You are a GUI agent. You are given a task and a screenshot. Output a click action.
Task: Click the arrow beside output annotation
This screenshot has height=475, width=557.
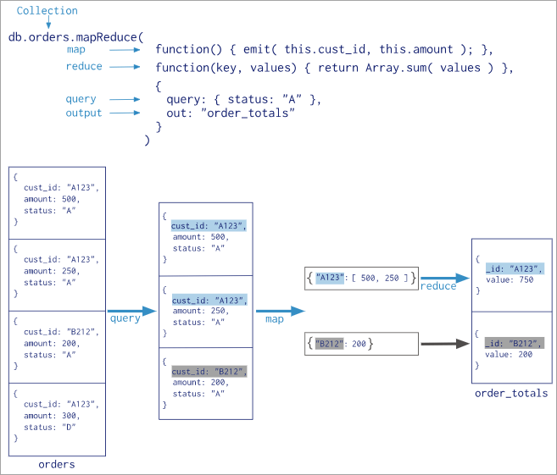pyautogui.click(x=125, y=113)
